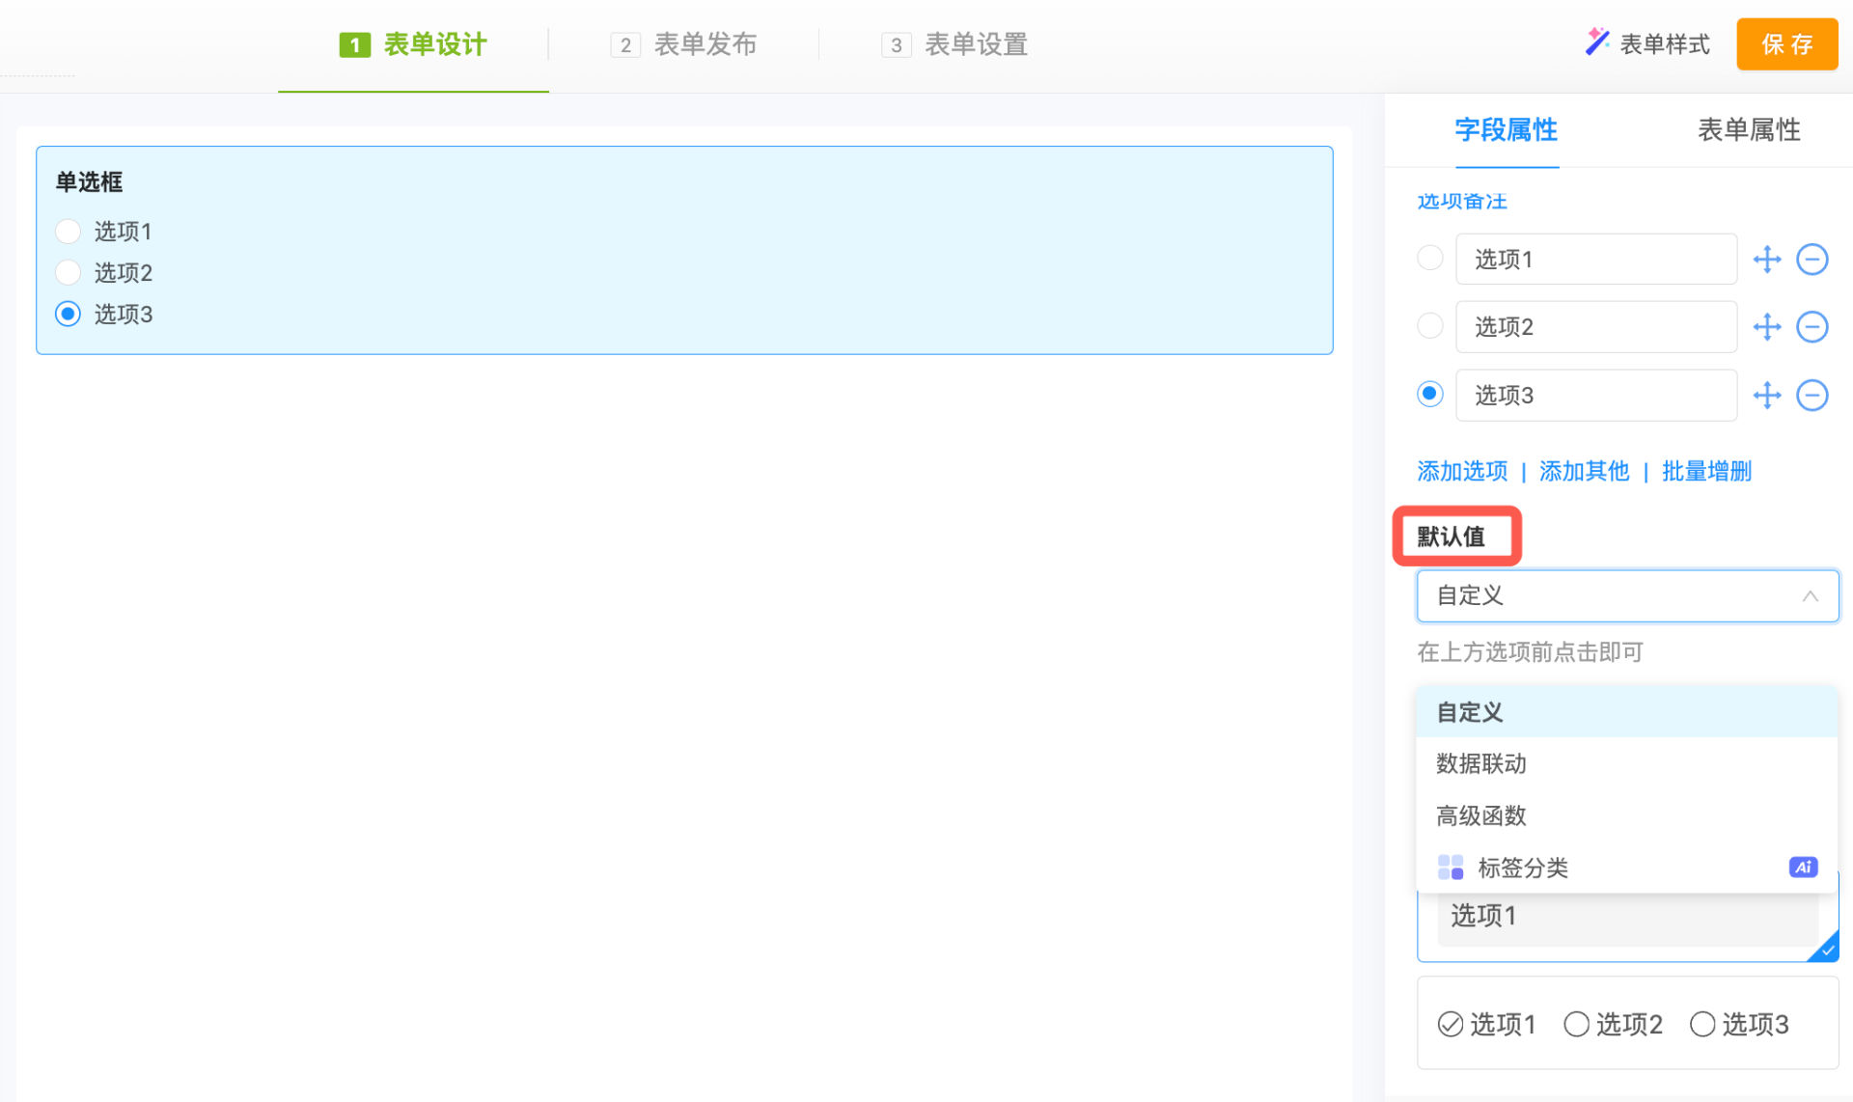
Task: Click the 保存 save button
Action: 1786,44
